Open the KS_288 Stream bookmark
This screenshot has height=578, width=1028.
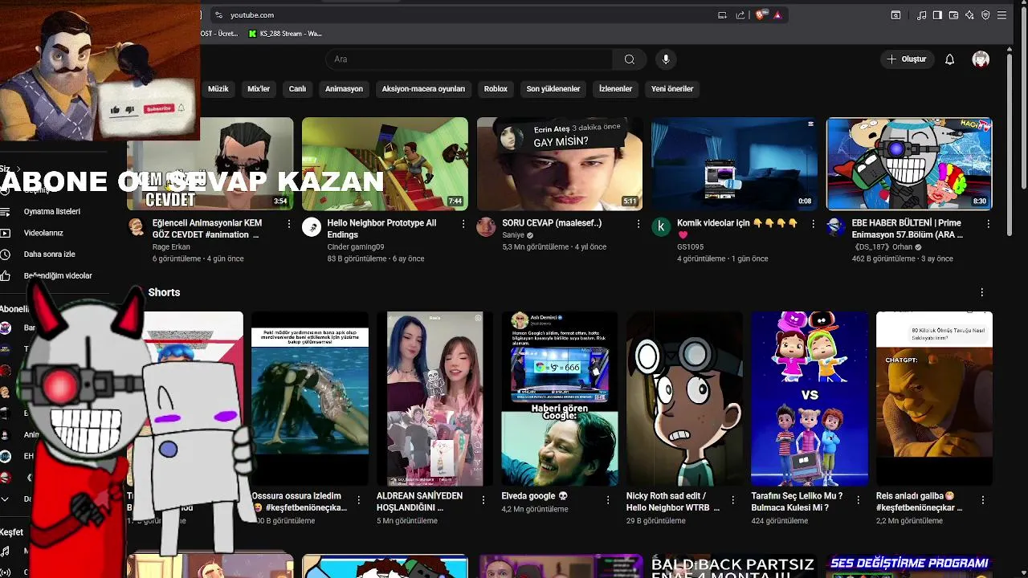tap(285, 34)
